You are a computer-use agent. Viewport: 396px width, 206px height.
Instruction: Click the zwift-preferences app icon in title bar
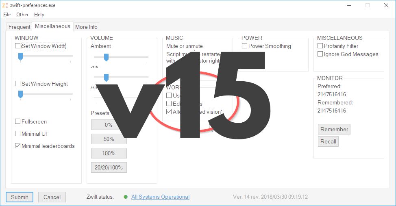click(x=5, y=5)
